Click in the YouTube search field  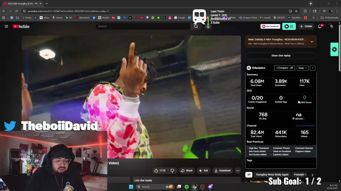(x=143, y=26)
